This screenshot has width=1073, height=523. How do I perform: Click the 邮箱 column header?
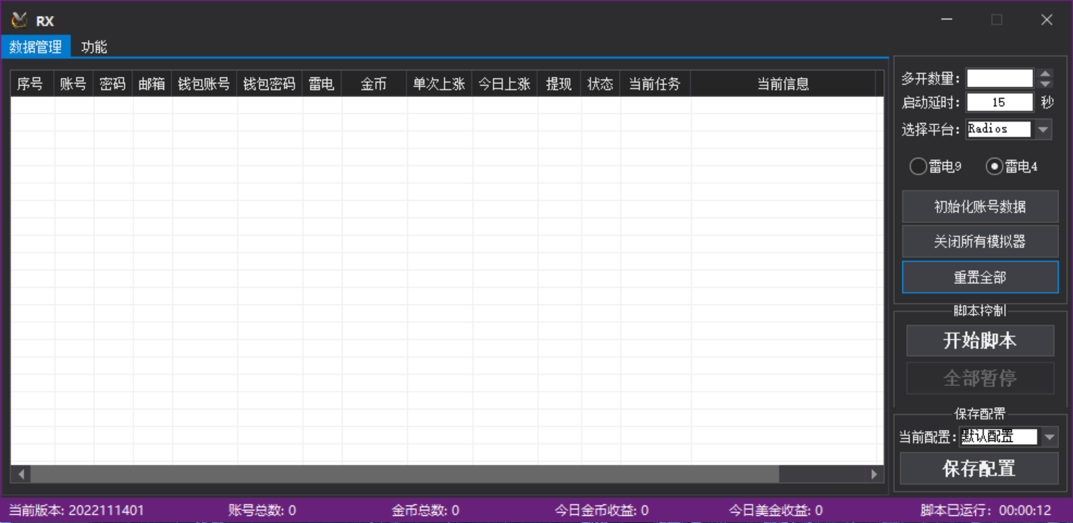pyautogui.click(x=152, y=84)
